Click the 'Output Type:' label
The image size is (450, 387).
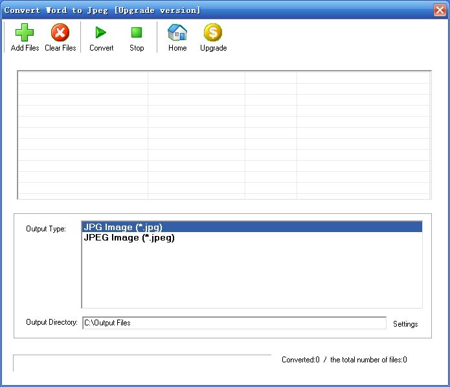click(46, 229)
